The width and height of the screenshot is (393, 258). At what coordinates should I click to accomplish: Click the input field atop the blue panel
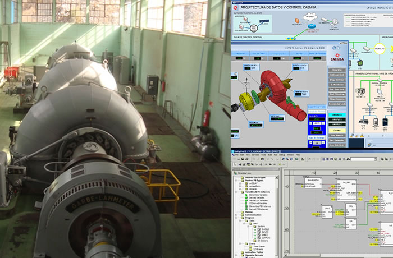click(x=317, y=112)
